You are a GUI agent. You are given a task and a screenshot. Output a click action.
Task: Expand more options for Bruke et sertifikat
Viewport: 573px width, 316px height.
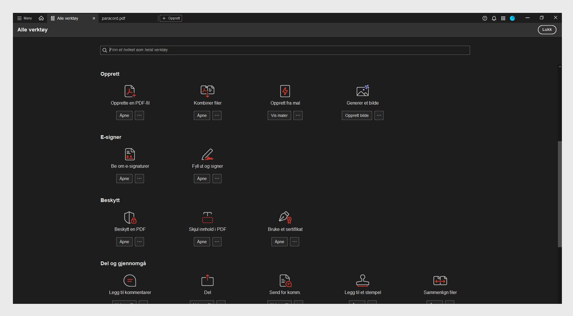point(294,242)
